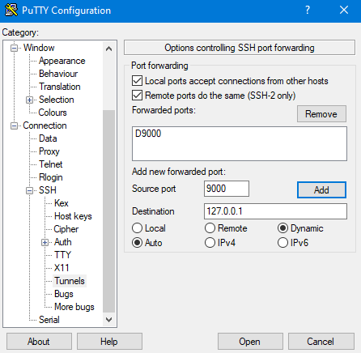Image resolution: width=361 pixels, height=353 pixels.
Task: Expand the Auth tree node
Action: 45,242
